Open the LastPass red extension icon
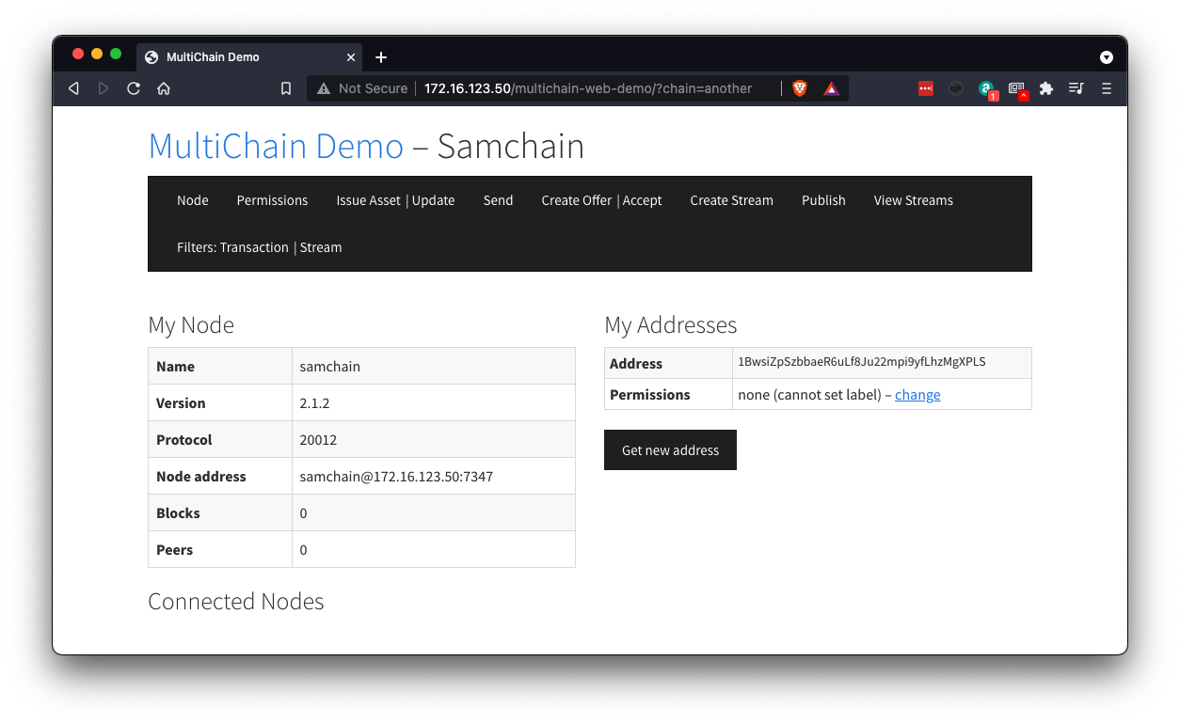Screen dimensions: 1180x724 (926, 88)
